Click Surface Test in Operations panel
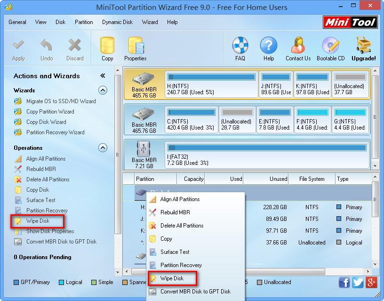 pos(40,200)
